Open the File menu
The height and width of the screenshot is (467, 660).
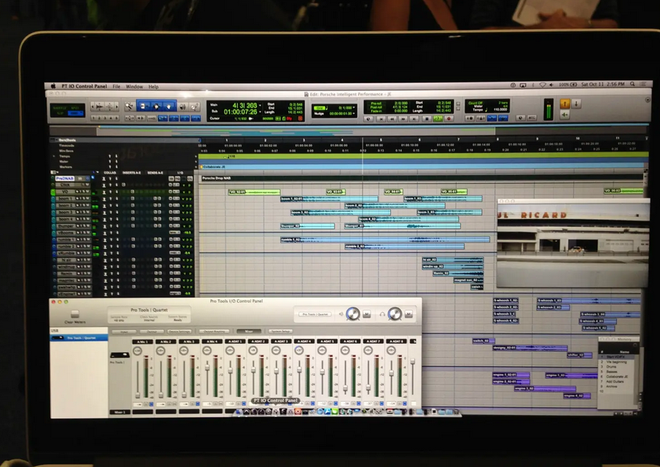(116, 86)
